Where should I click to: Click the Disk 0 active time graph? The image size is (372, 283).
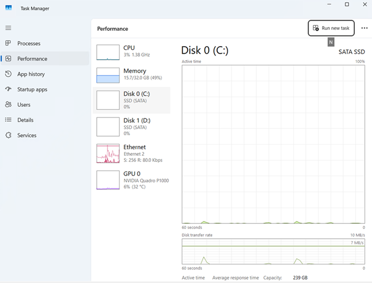pyautogui.click(x=273, y=144)
